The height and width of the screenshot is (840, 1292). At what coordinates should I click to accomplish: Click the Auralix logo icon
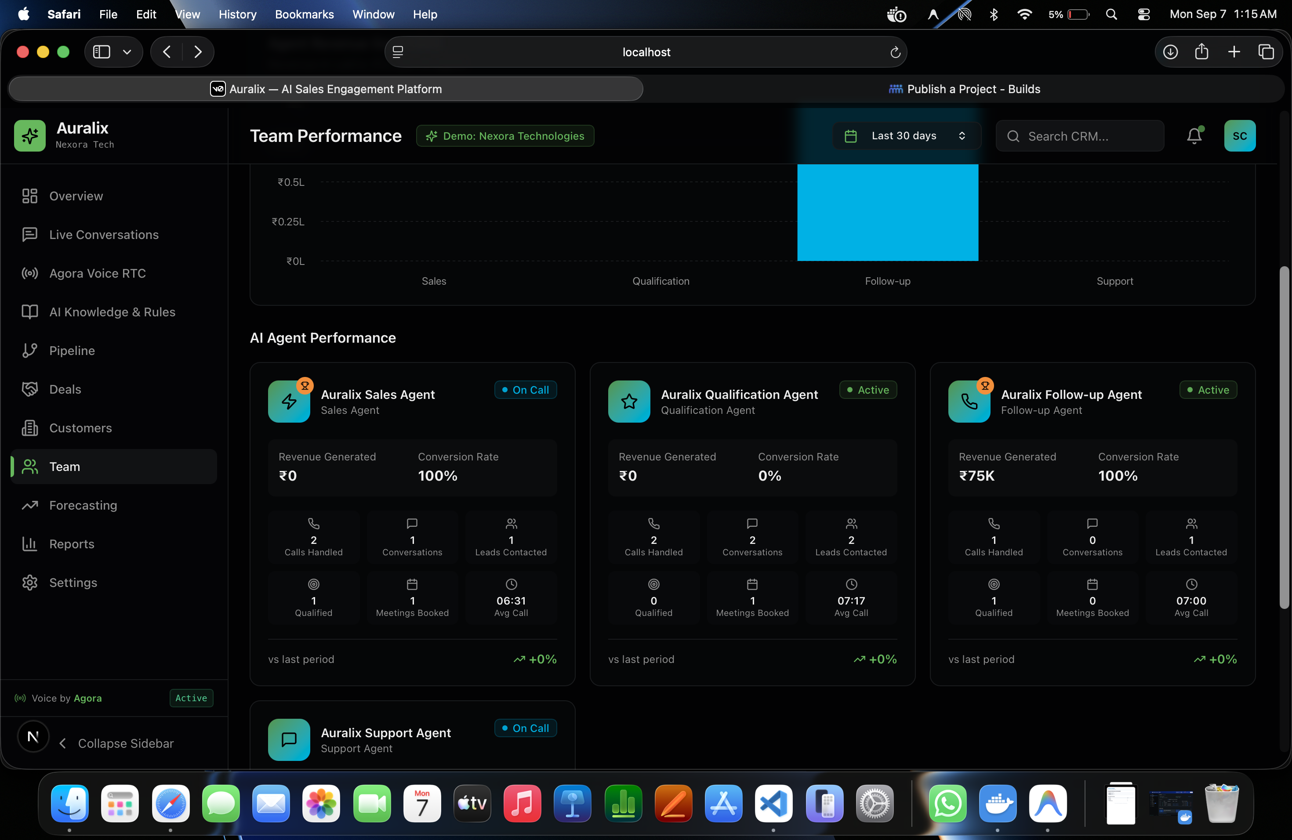click(30, 136)
